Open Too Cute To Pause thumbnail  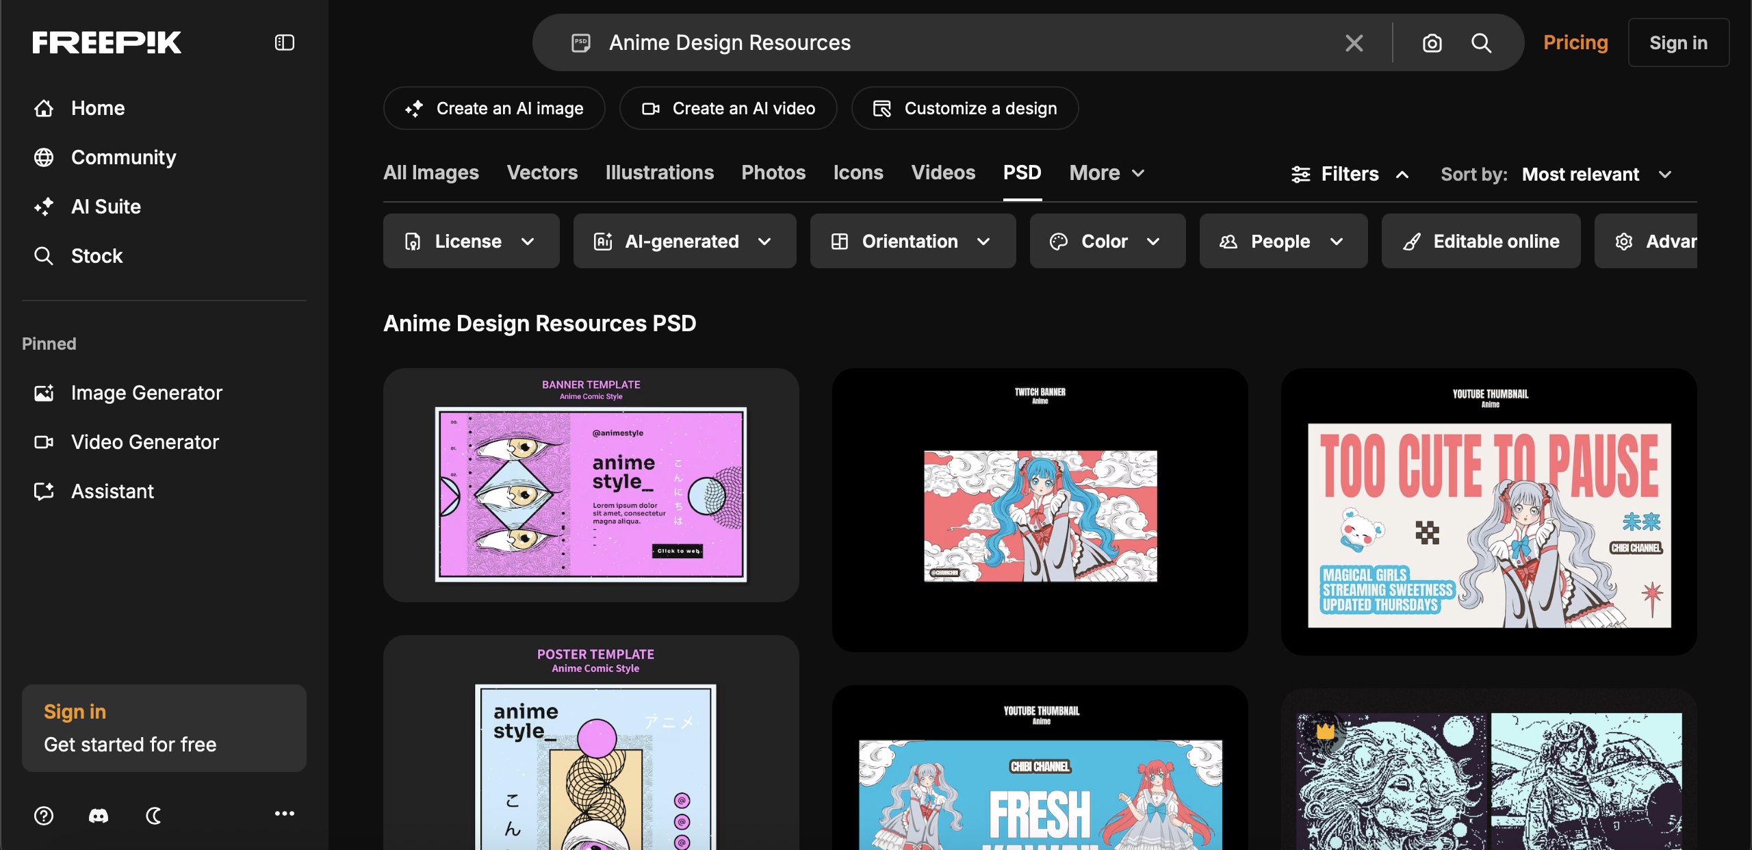coord(1489,511)
